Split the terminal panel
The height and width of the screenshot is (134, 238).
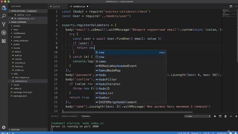220,116
